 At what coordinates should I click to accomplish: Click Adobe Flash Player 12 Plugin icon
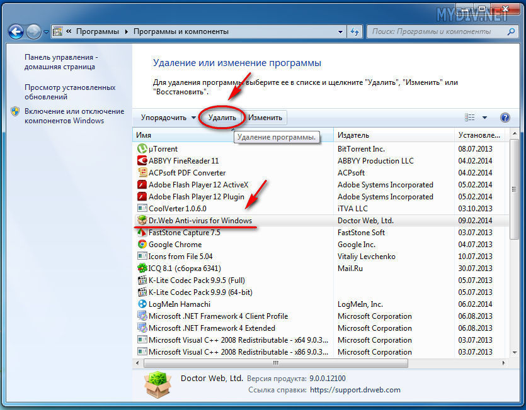142,196
